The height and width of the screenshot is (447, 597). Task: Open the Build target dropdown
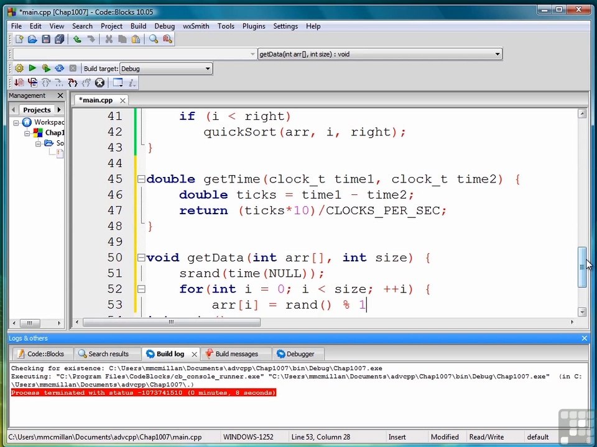coord(166,69)
